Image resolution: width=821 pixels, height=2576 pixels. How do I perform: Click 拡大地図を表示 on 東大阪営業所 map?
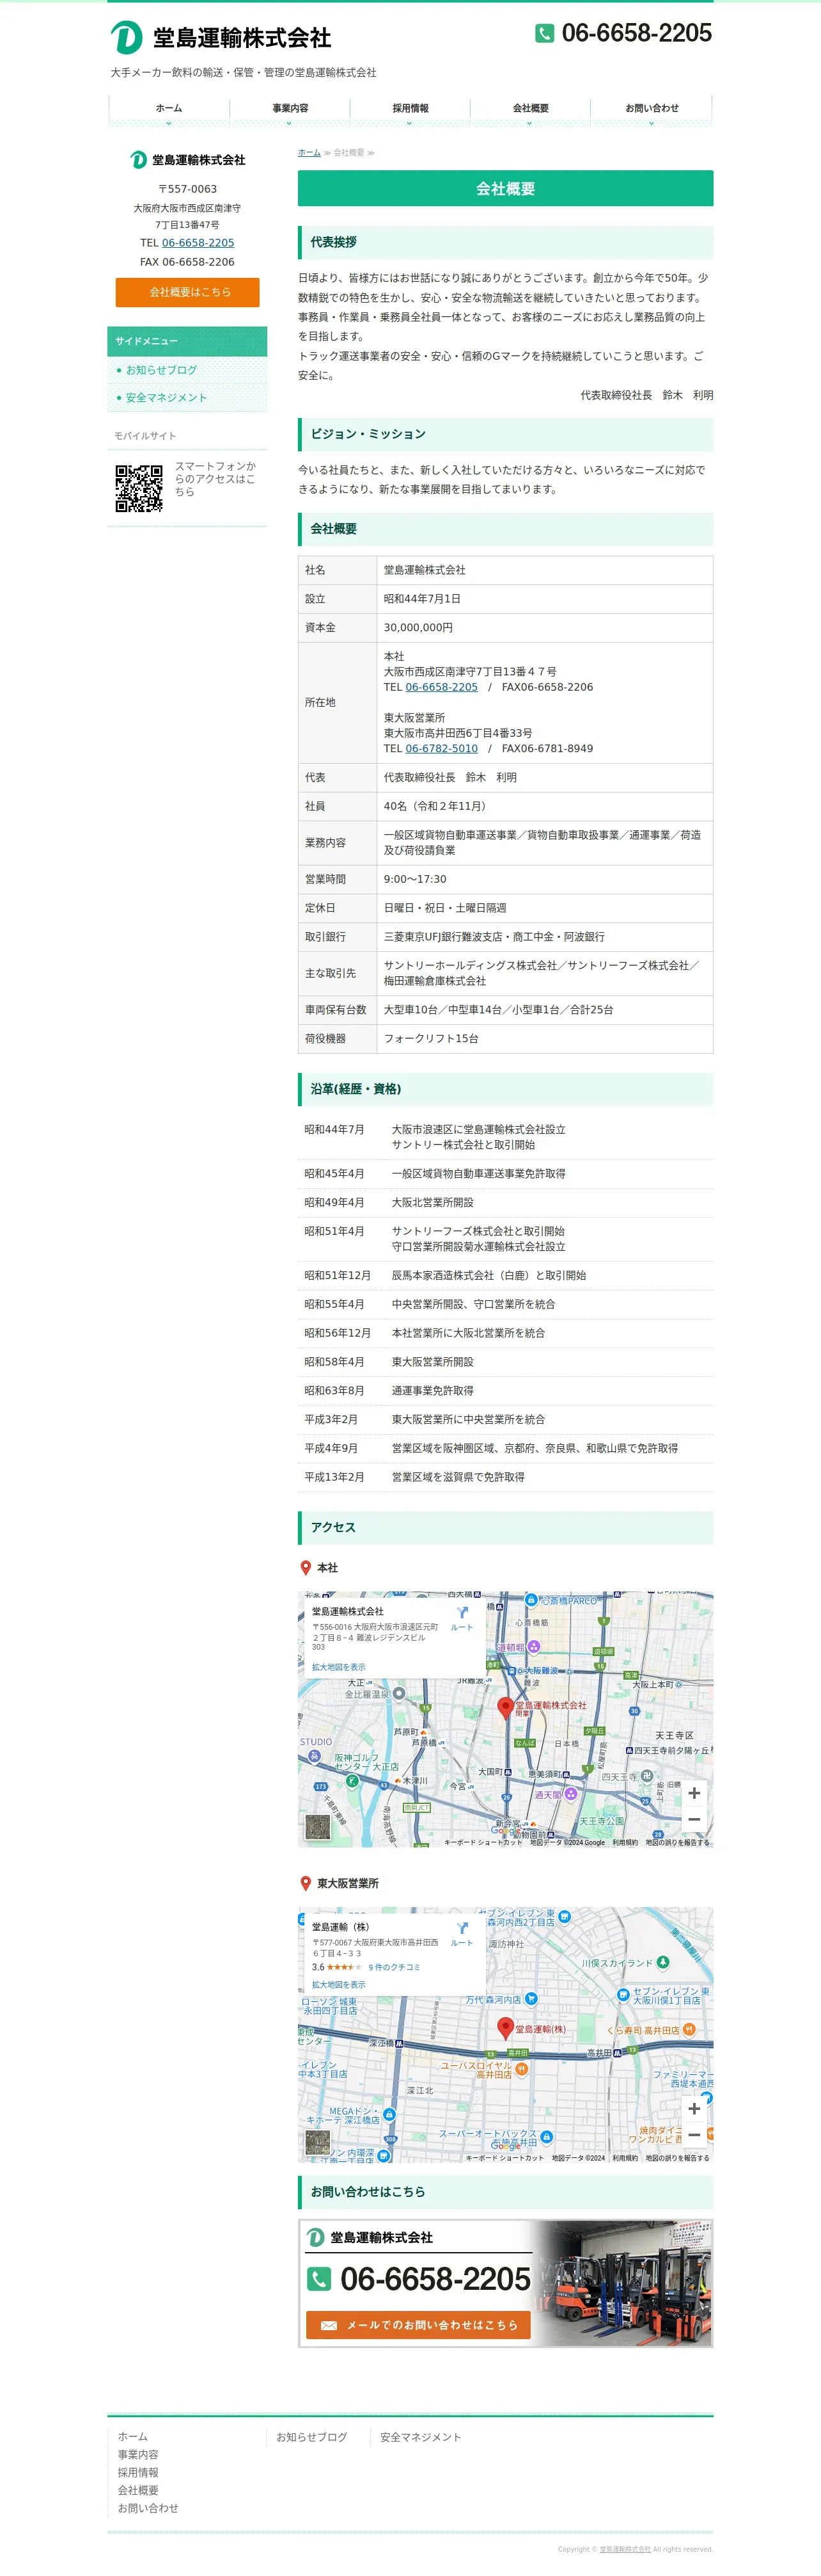click(x=339, y=1984)
